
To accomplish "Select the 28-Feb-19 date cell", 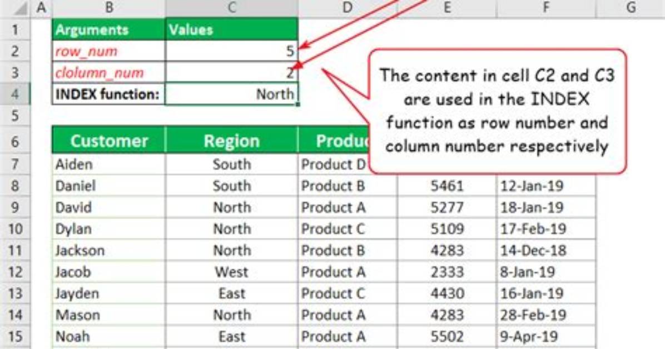I will point(545,315).
